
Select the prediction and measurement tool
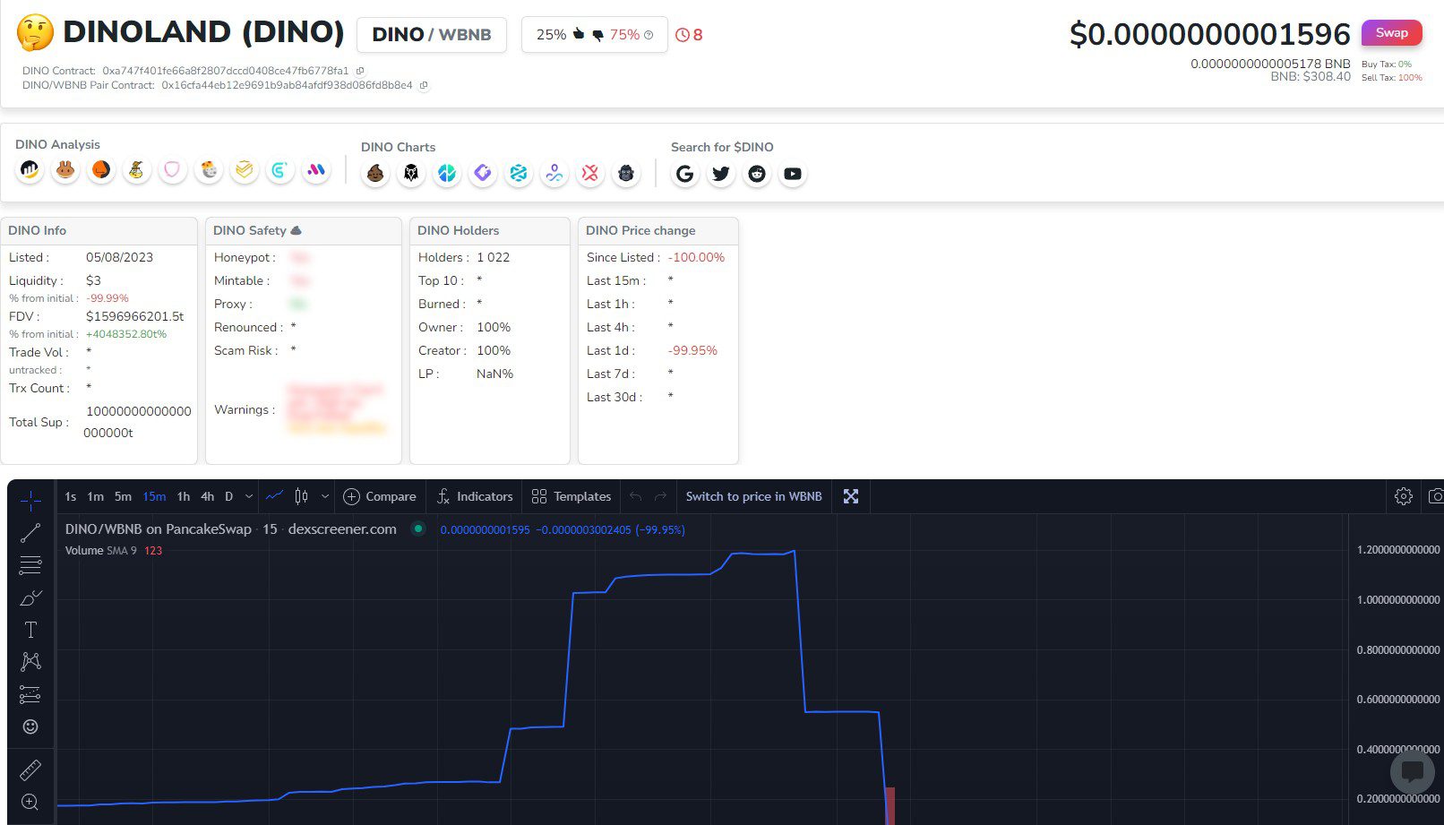tap(30, 694)
